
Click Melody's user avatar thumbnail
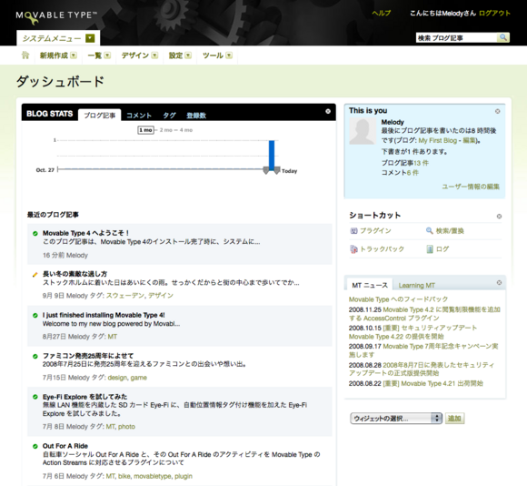point(363,132)
